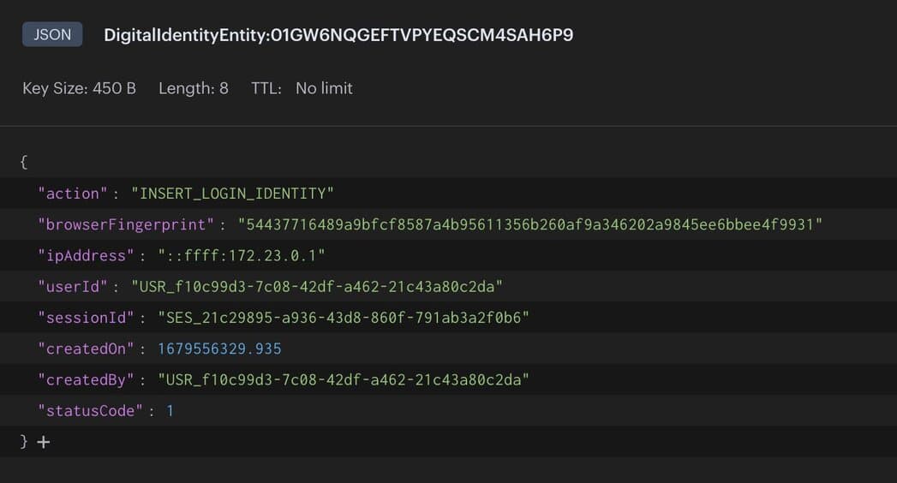Edit the createdOn 1679556329.935 value
Screen dimensions: 897x483
(219, 349)
